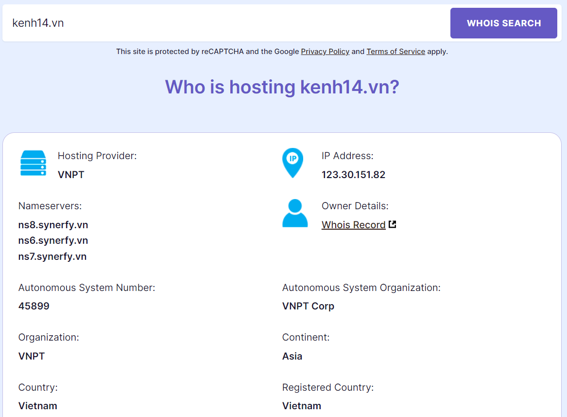Click the Continent value Asia
This screenshot has width=567, height=417.
pos(292,356)
